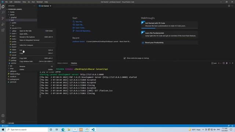The image size is (235, 132).
Task: Expand the src folder
Action: [13, 25]
